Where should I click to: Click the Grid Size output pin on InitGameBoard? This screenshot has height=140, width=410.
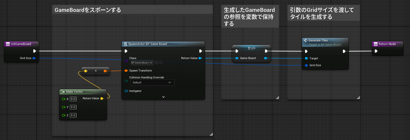click(34, 58)
